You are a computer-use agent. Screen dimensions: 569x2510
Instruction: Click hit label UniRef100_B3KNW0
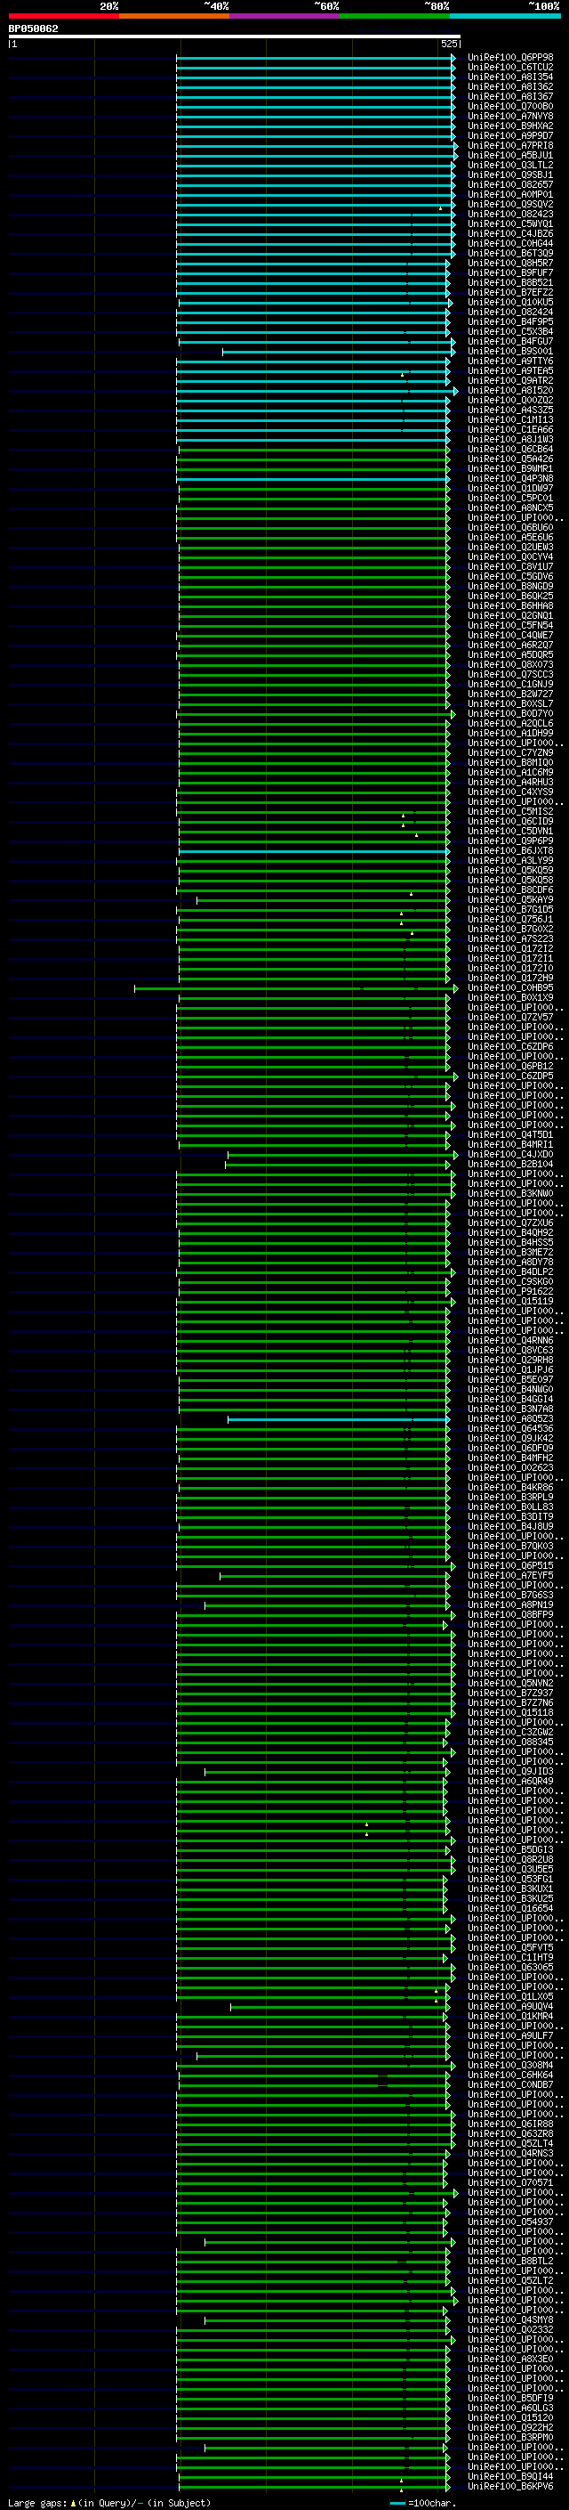point(509,1194)
